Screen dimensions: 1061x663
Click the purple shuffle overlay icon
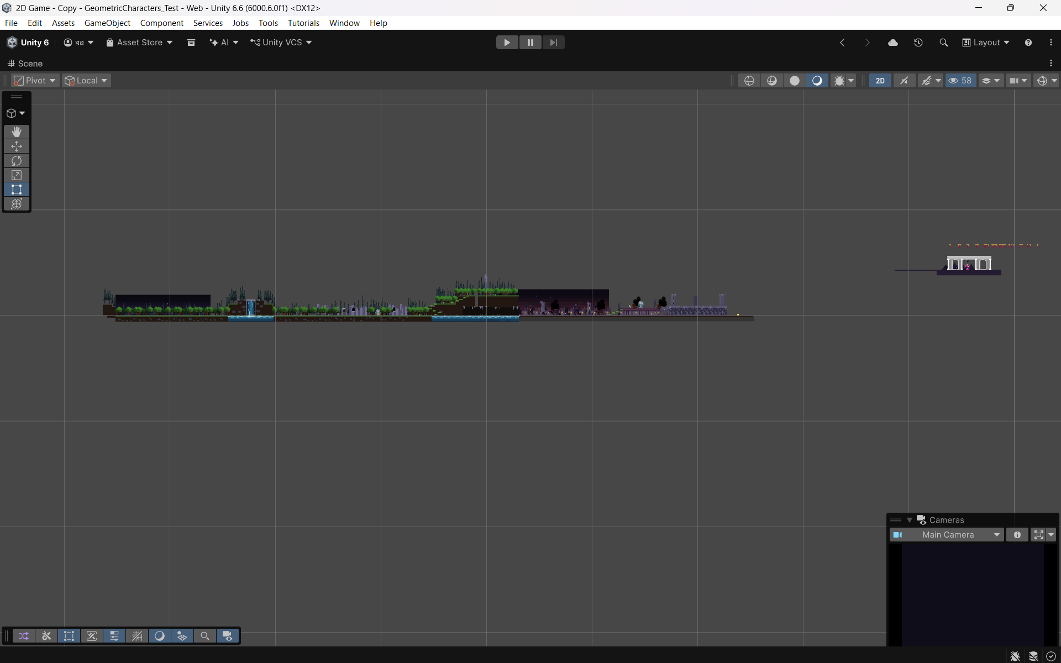click(x=24, y=636)
